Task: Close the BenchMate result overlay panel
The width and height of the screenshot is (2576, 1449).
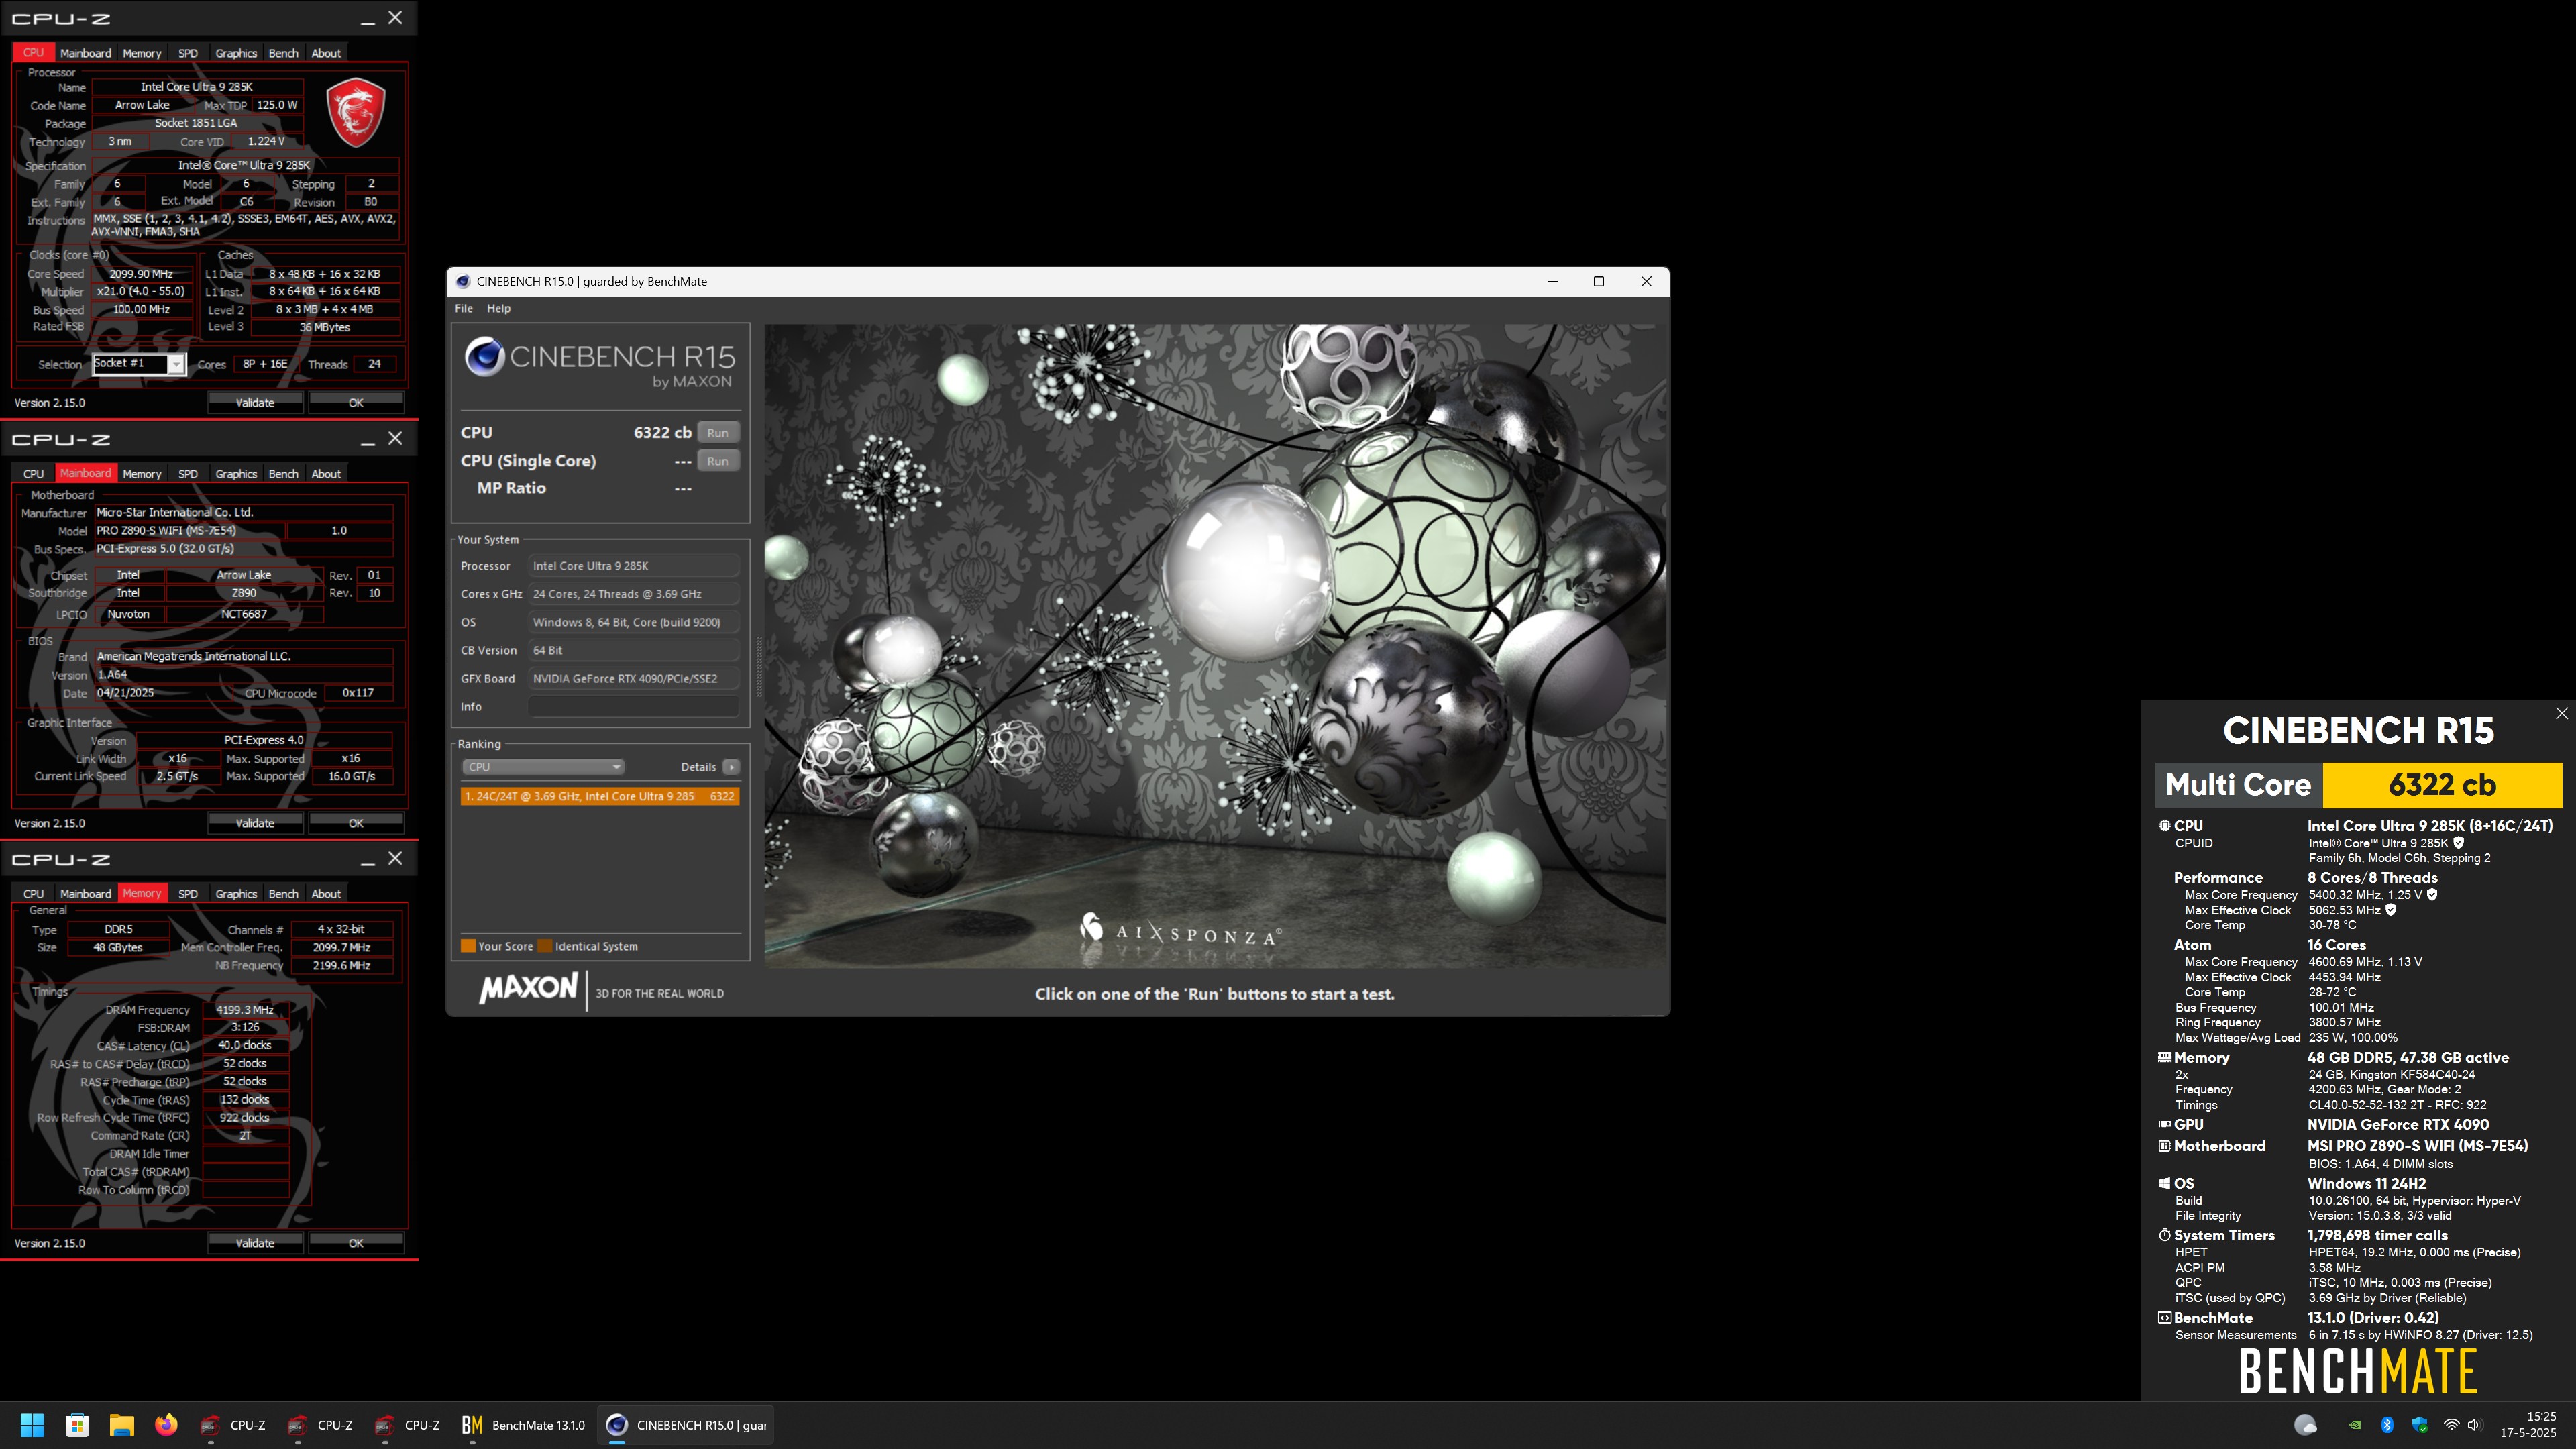Action: click(x=2561, y=713)
